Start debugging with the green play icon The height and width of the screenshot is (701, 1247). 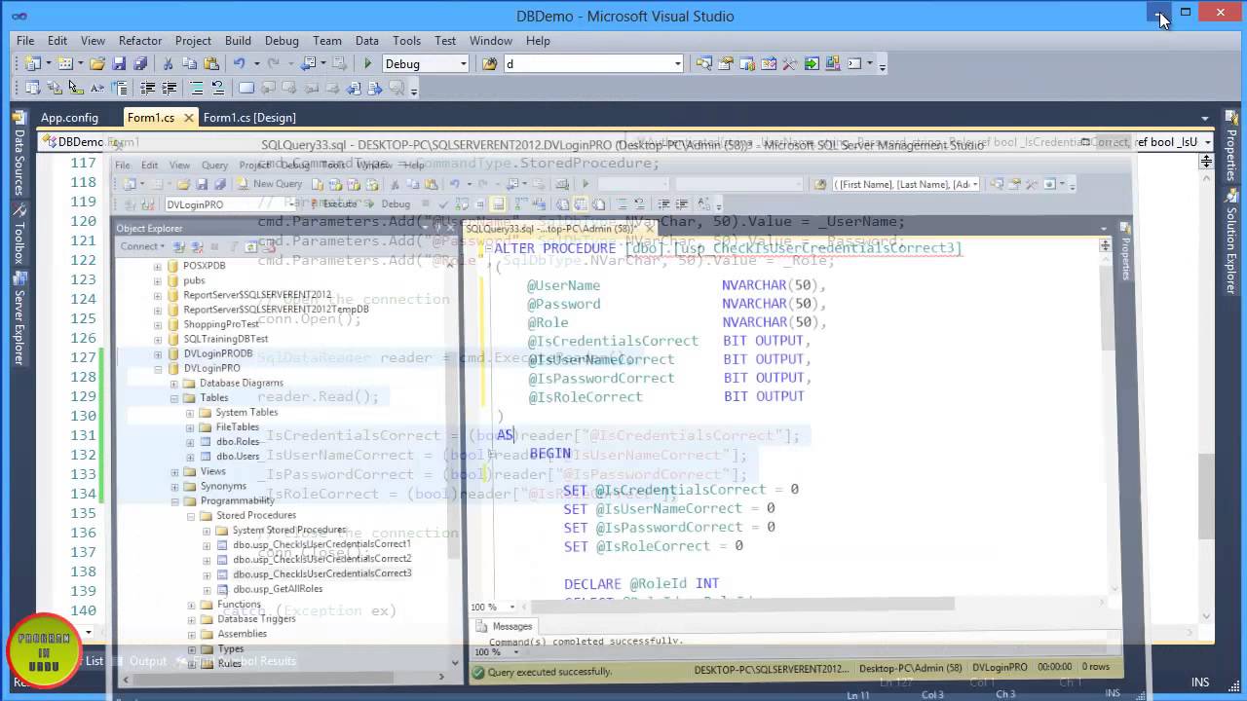(x=367, y=63)
